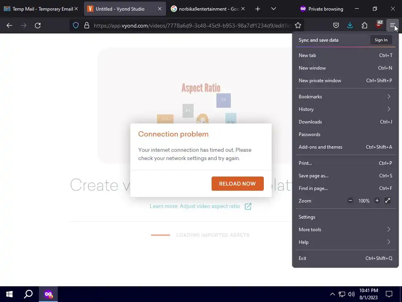Close the Untitled - Vyond Studio tab
Screen dimensions: 402x302
tap(160, 9)
